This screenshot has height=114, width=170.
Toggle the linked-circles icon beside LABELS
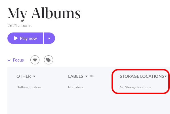click(92, 76)
